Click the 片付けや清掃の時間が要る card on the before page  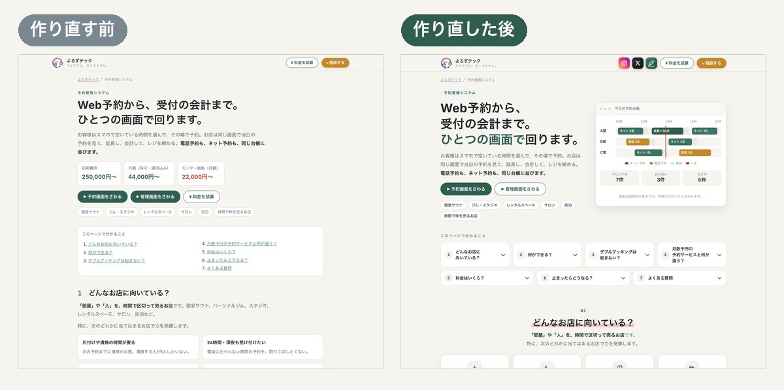pyautogui.click(x=138, y=347)
